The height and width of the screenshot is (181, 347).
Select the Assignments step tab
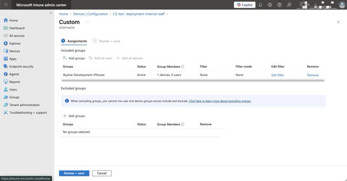(74, 41)
